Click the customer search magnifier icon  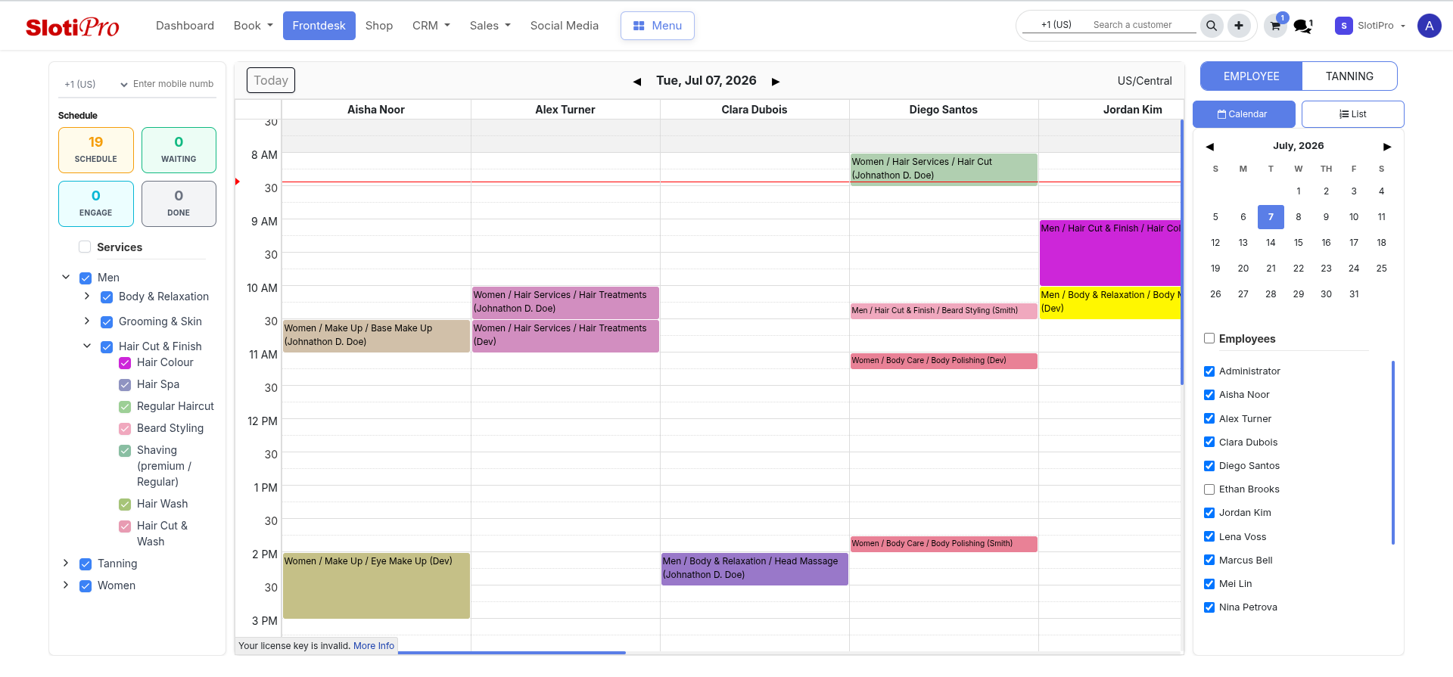pyautogui.click(x=1212, y=26)
